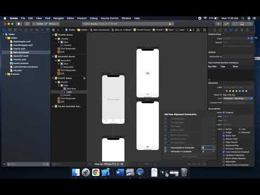Check the Link trait checkbox

click(x=239, y=129)
